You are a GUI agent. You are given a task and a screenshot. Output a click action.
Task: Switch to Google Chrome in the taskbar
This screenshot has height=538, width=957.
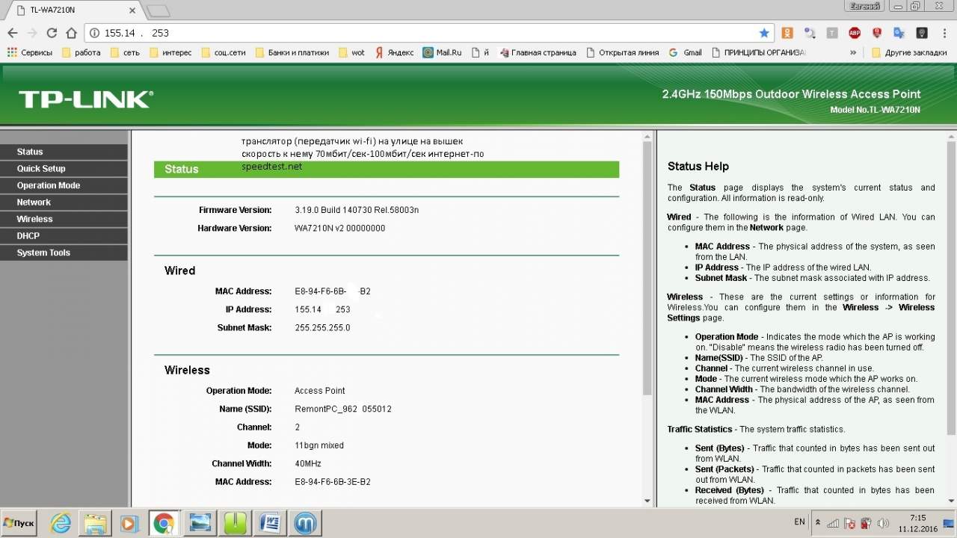[164, 523]
